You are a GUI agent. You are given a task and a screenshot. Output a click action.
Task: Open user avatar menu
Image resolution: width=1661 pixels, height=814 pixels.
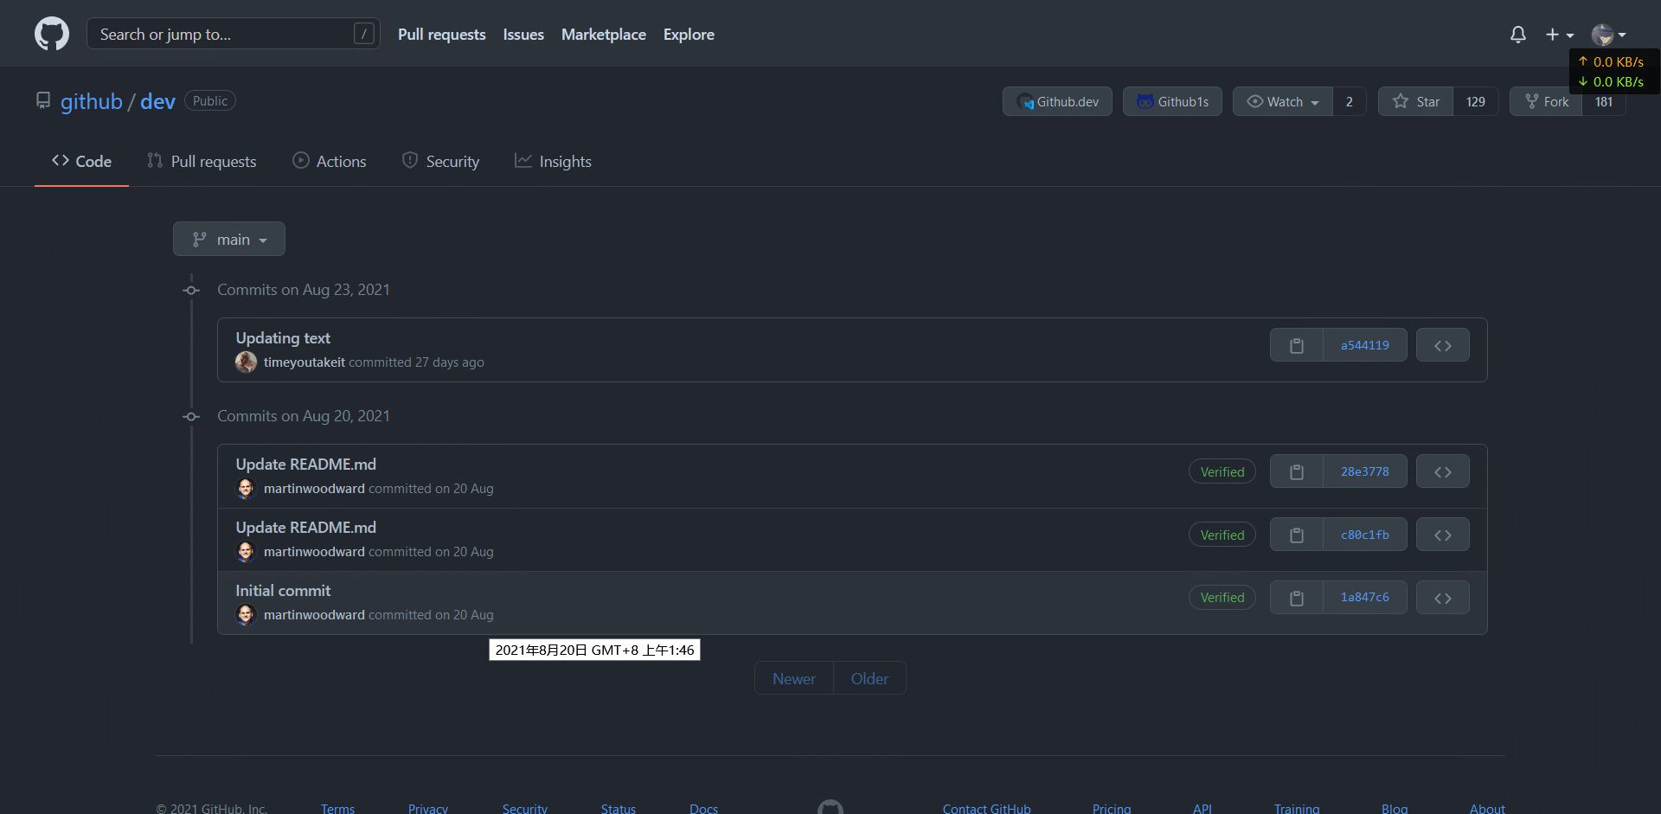(1608, 35)
